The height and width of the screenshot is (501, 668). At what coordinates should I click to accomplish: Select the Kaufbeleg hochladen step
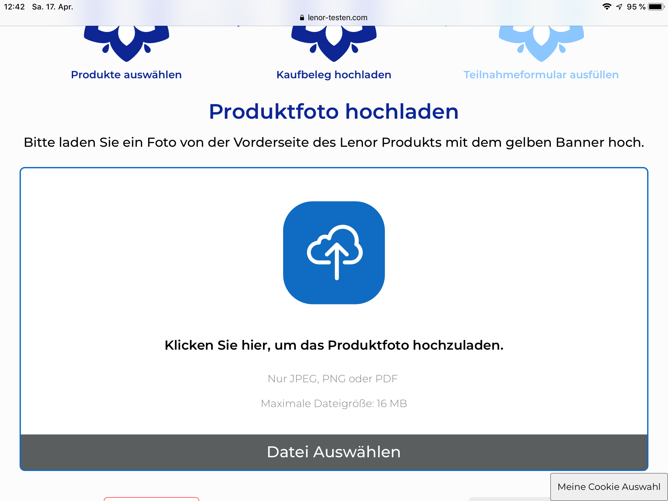[334, 75]
